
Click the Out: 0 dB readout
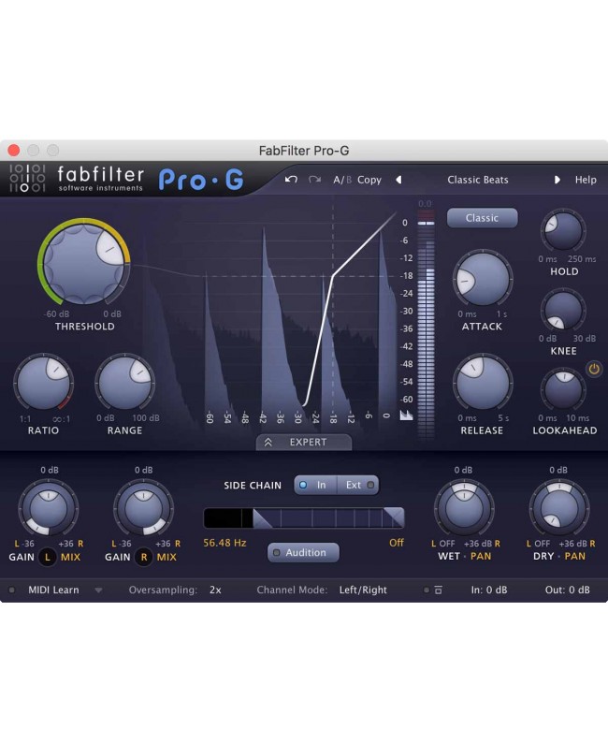click(x=567, y=590)
